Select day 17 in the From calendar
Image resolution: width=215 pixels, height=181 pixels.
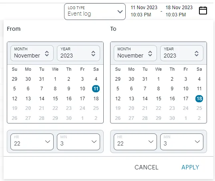coord(82,99)
